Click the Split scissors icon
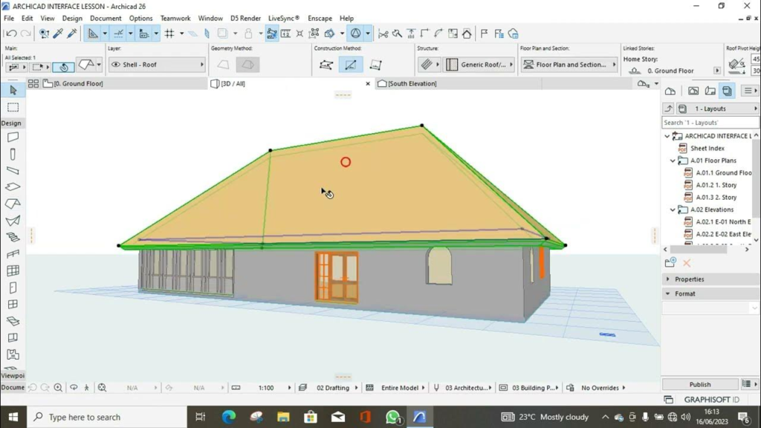The image size is (761, 428). pos(383,33)
